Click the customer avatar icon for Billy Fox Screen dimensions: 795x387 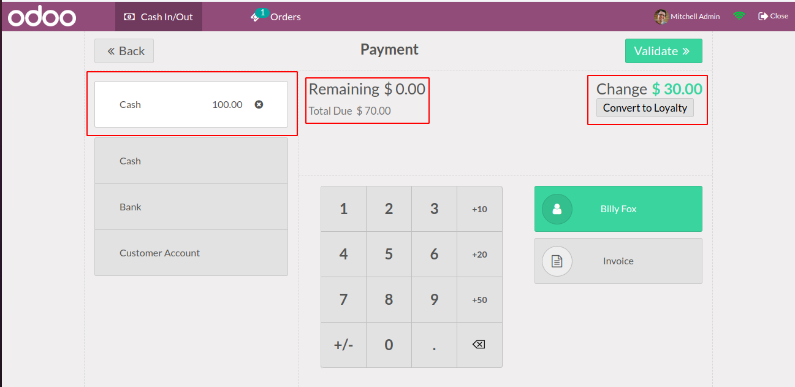(557, 209)
